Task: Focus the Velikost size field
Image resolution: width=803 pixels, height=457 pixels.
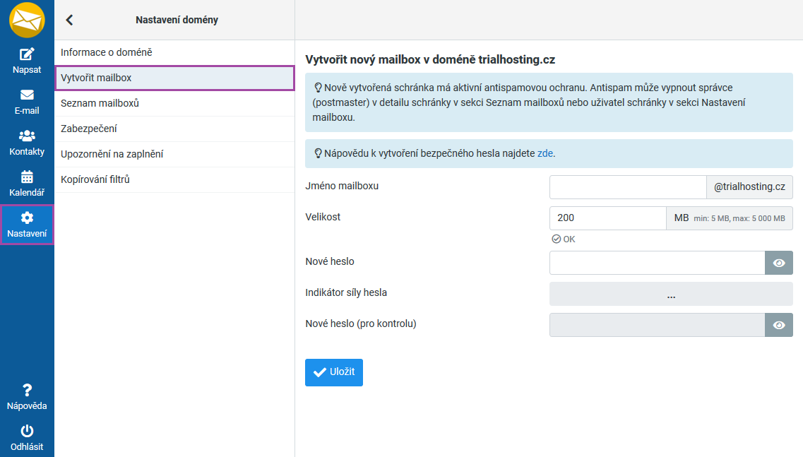Action: [x=607, y=218]
